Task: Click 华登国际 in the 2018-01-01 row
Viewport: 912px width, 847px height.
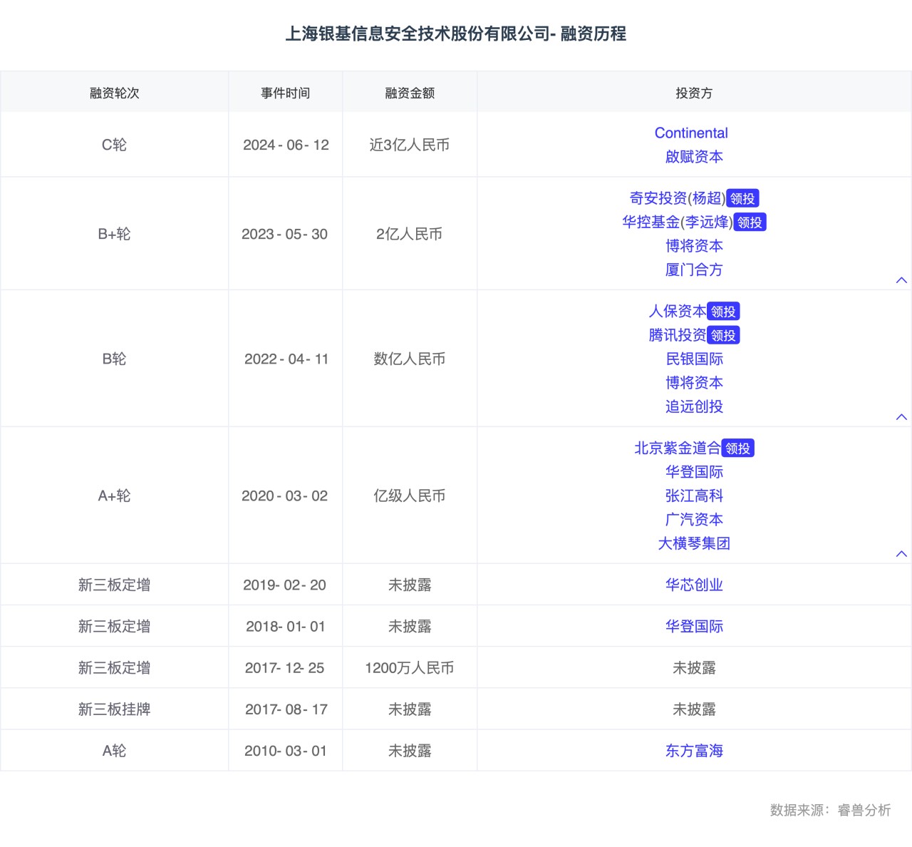Action: [x=694, y=626]
